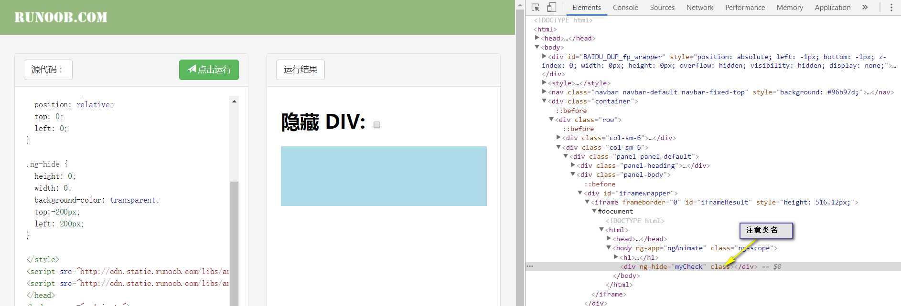Click the </iframe> closing tag
Viewport: 901px width, 306px height.
pyautogui.click(x=609, y=294)
